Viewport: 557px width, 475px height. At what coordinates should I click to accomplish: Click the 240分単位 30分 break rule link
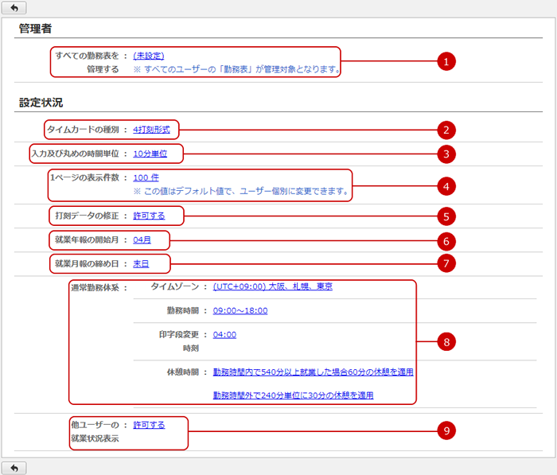293,395
